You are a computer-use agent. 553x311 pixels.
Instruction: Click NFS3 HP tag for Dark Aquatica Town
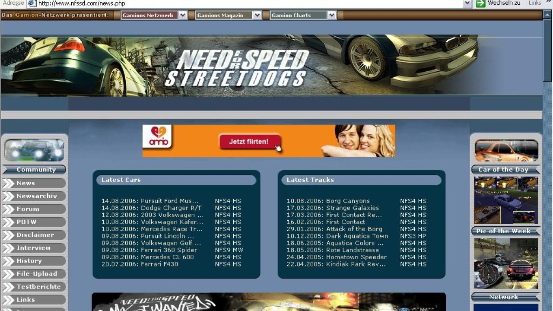coord(413,236)
